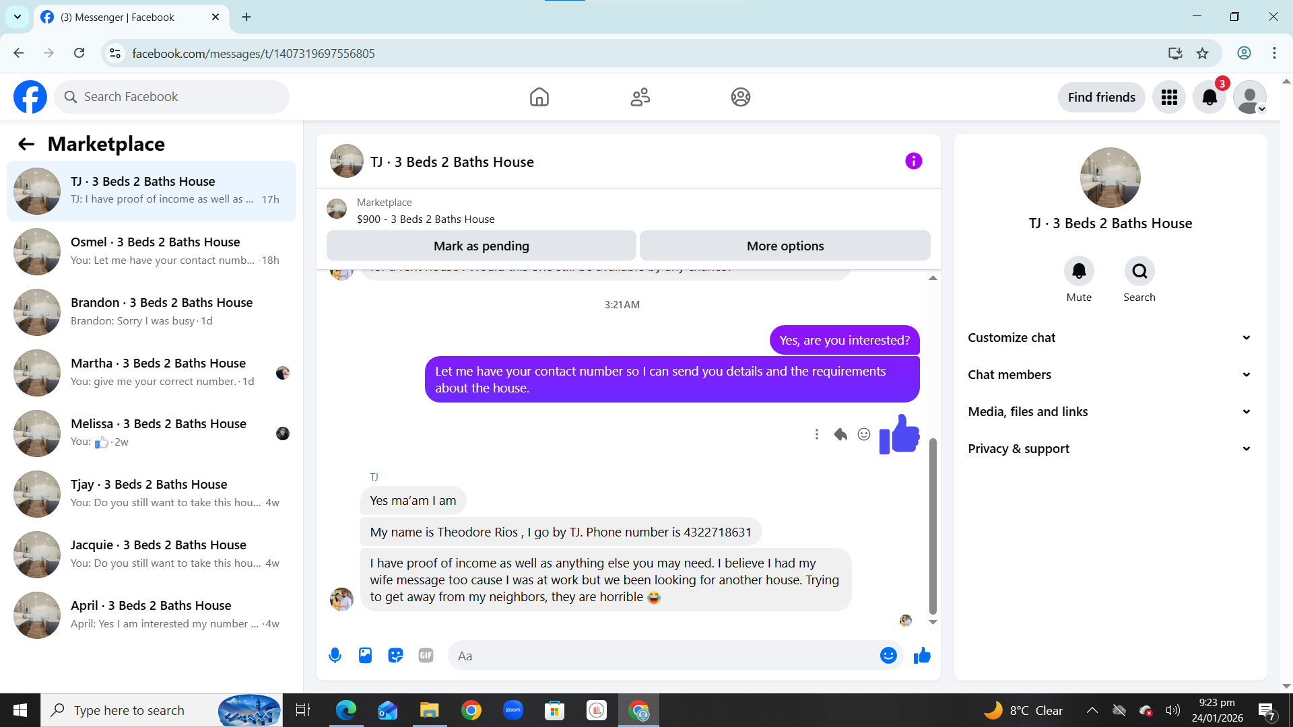Click the voice clip microphone icon
Viewport: 1293px width, 727px height.
pyautogui.click(x=335, y=655)
